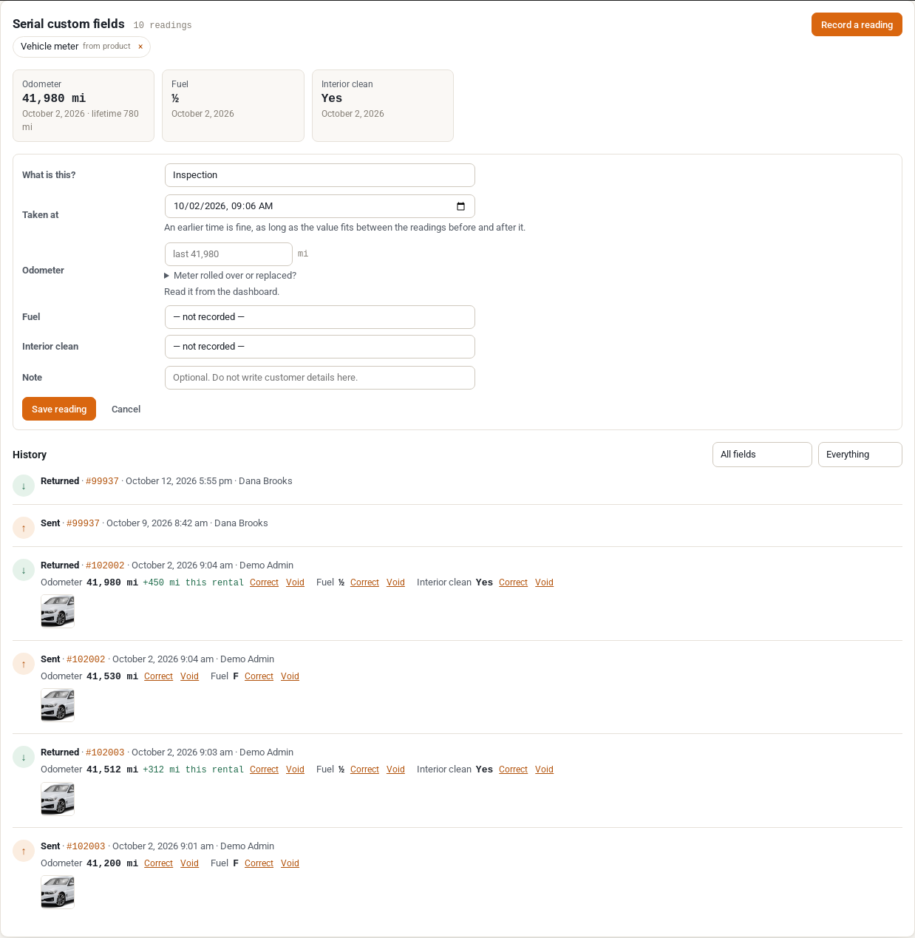Void Fuel F on Sent #102003
Screen dimensions: 915x938
coord(290,863)
